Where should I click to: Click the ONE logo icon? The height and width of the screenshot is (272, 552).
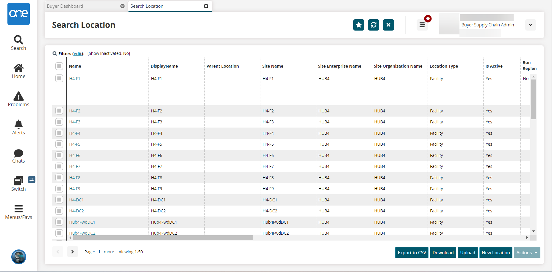pyautogui.click(x=18, y=14)
